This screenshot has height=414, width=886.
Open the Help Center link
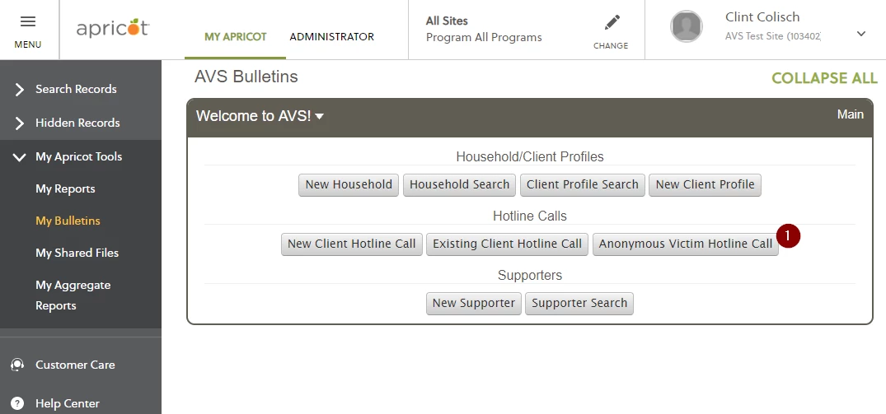point(68,404)
